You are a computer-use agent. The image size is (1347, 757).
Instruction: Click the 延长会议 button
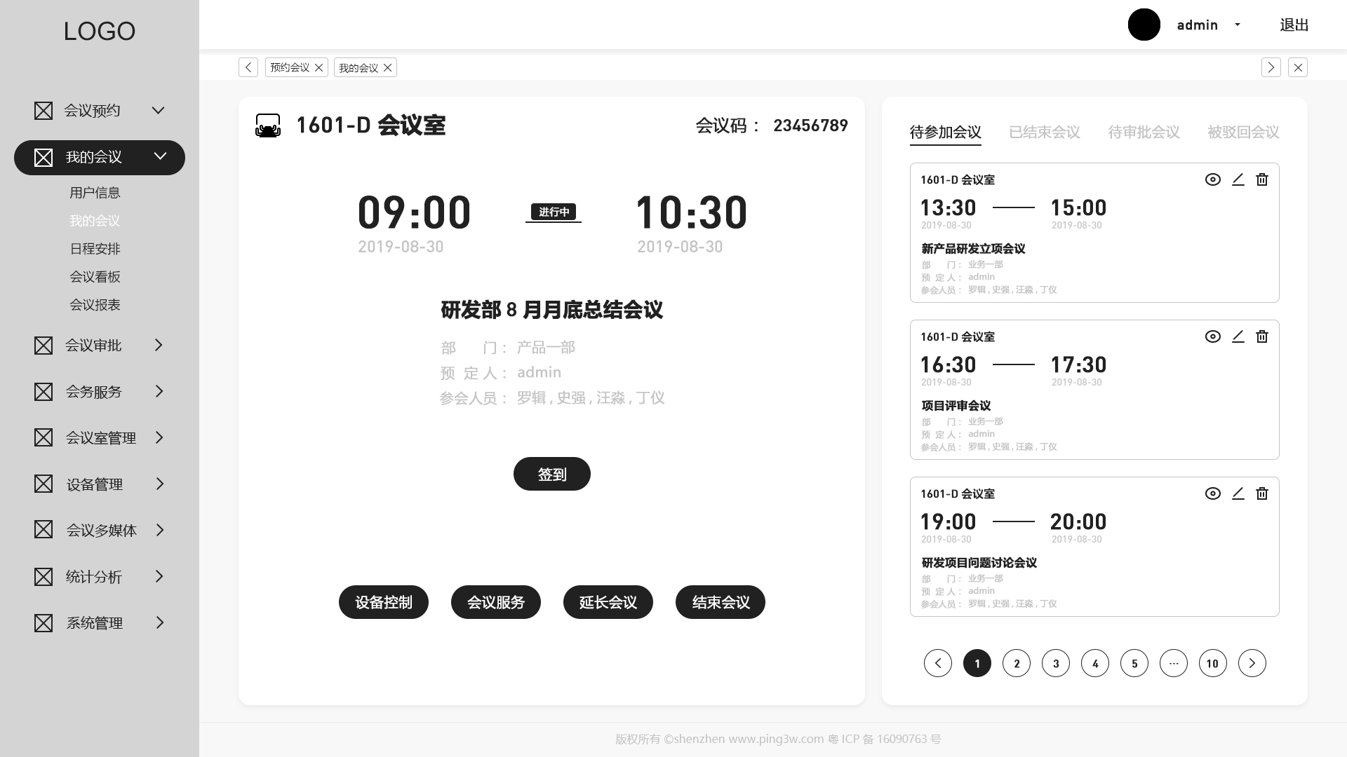608,602
